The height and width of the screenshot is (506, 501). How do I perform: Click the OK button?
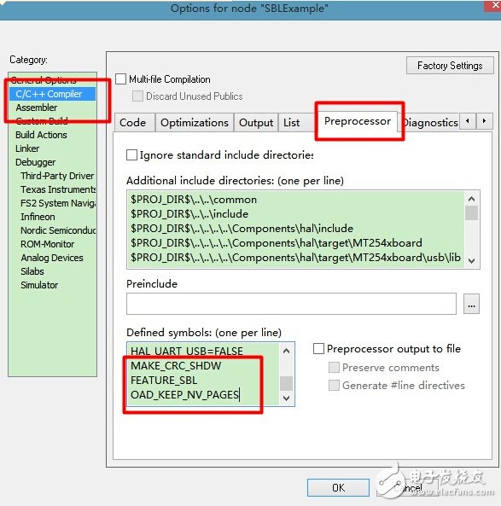[x=338, y=487]
